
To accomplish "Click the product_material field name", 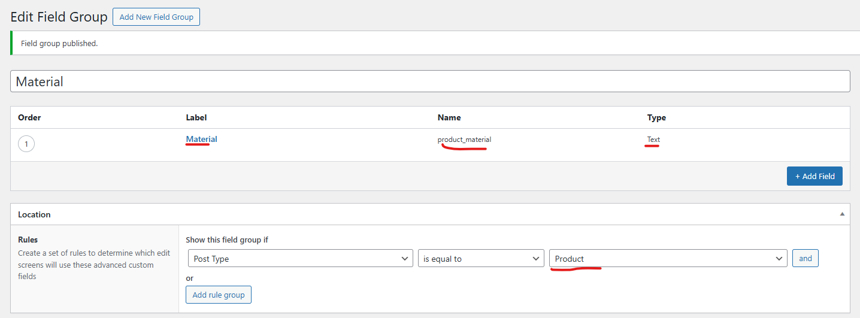I will 464,140.
